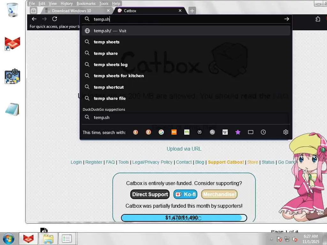Search with the first DuckDuckGo icon
Viewport: 327px width, 245px height.
pos(135,132)
